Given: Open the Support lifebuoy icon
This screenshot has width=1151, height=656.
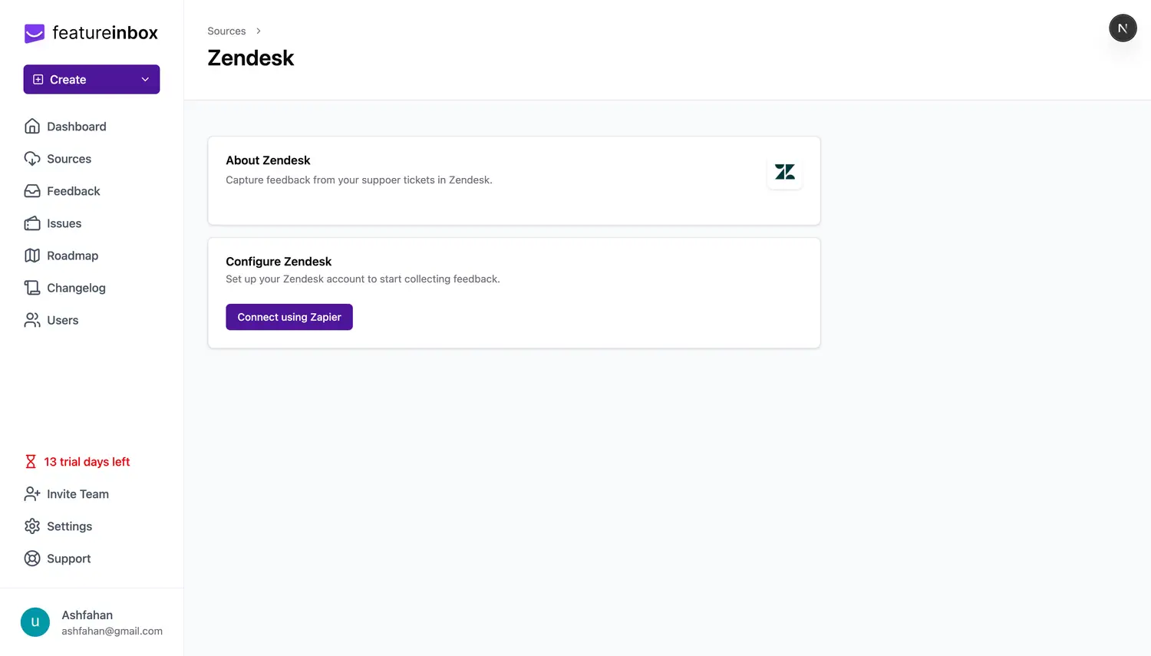Looking at the screenshot, I should click(x=32, y=559).
